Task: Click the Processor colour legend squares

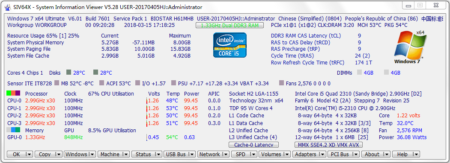Action: [x=13, y=93]
